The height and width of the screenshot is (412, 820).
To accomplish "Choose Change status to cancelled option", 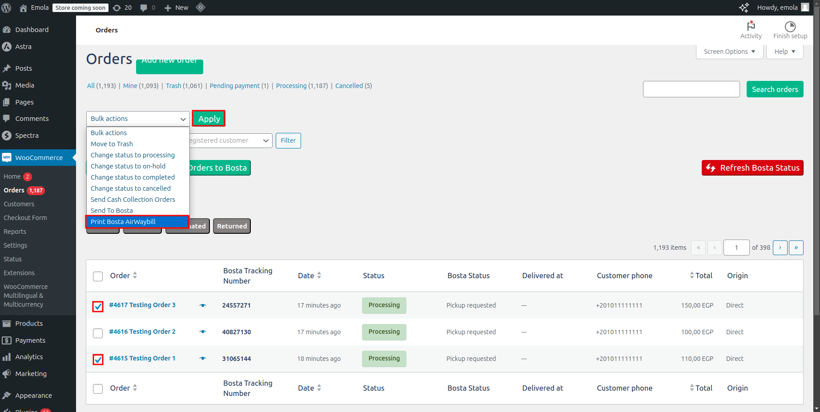I will [x=138, y=188].
